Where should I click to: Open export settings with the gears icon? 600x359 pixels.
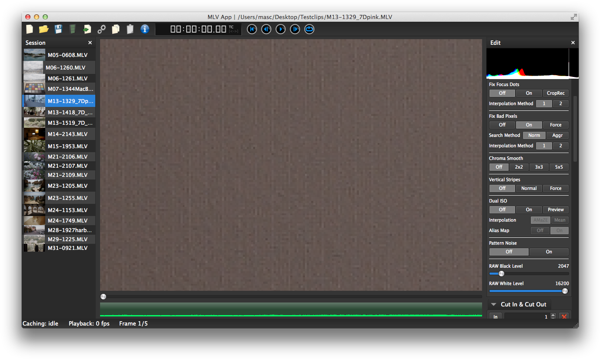(x=101, y=29)
